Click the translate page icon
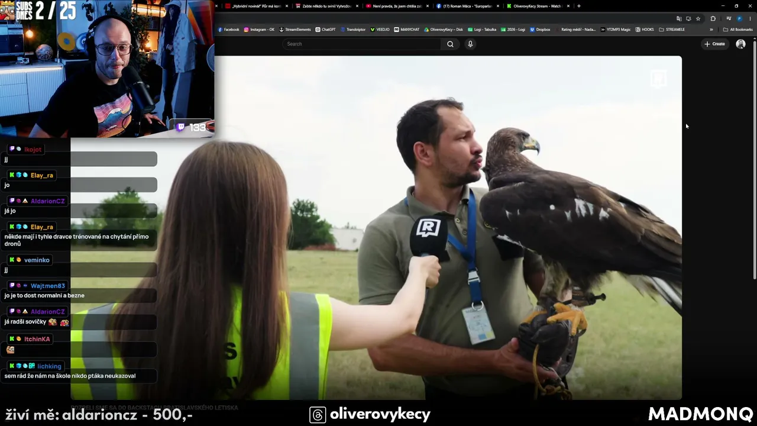The width and height of the screenshot is (757, 426). point(679,18)
